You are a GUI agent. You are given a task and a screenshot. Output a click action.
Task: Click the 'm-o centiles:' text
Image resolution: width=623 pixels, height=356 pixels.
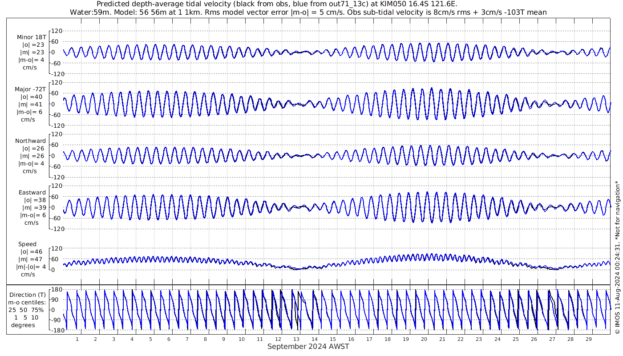coord(27,302)
